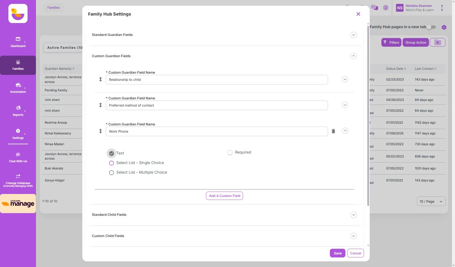This screenshot has width=455, height=267.
Task: Check the Required checkbox
Action: pos(230,153)
